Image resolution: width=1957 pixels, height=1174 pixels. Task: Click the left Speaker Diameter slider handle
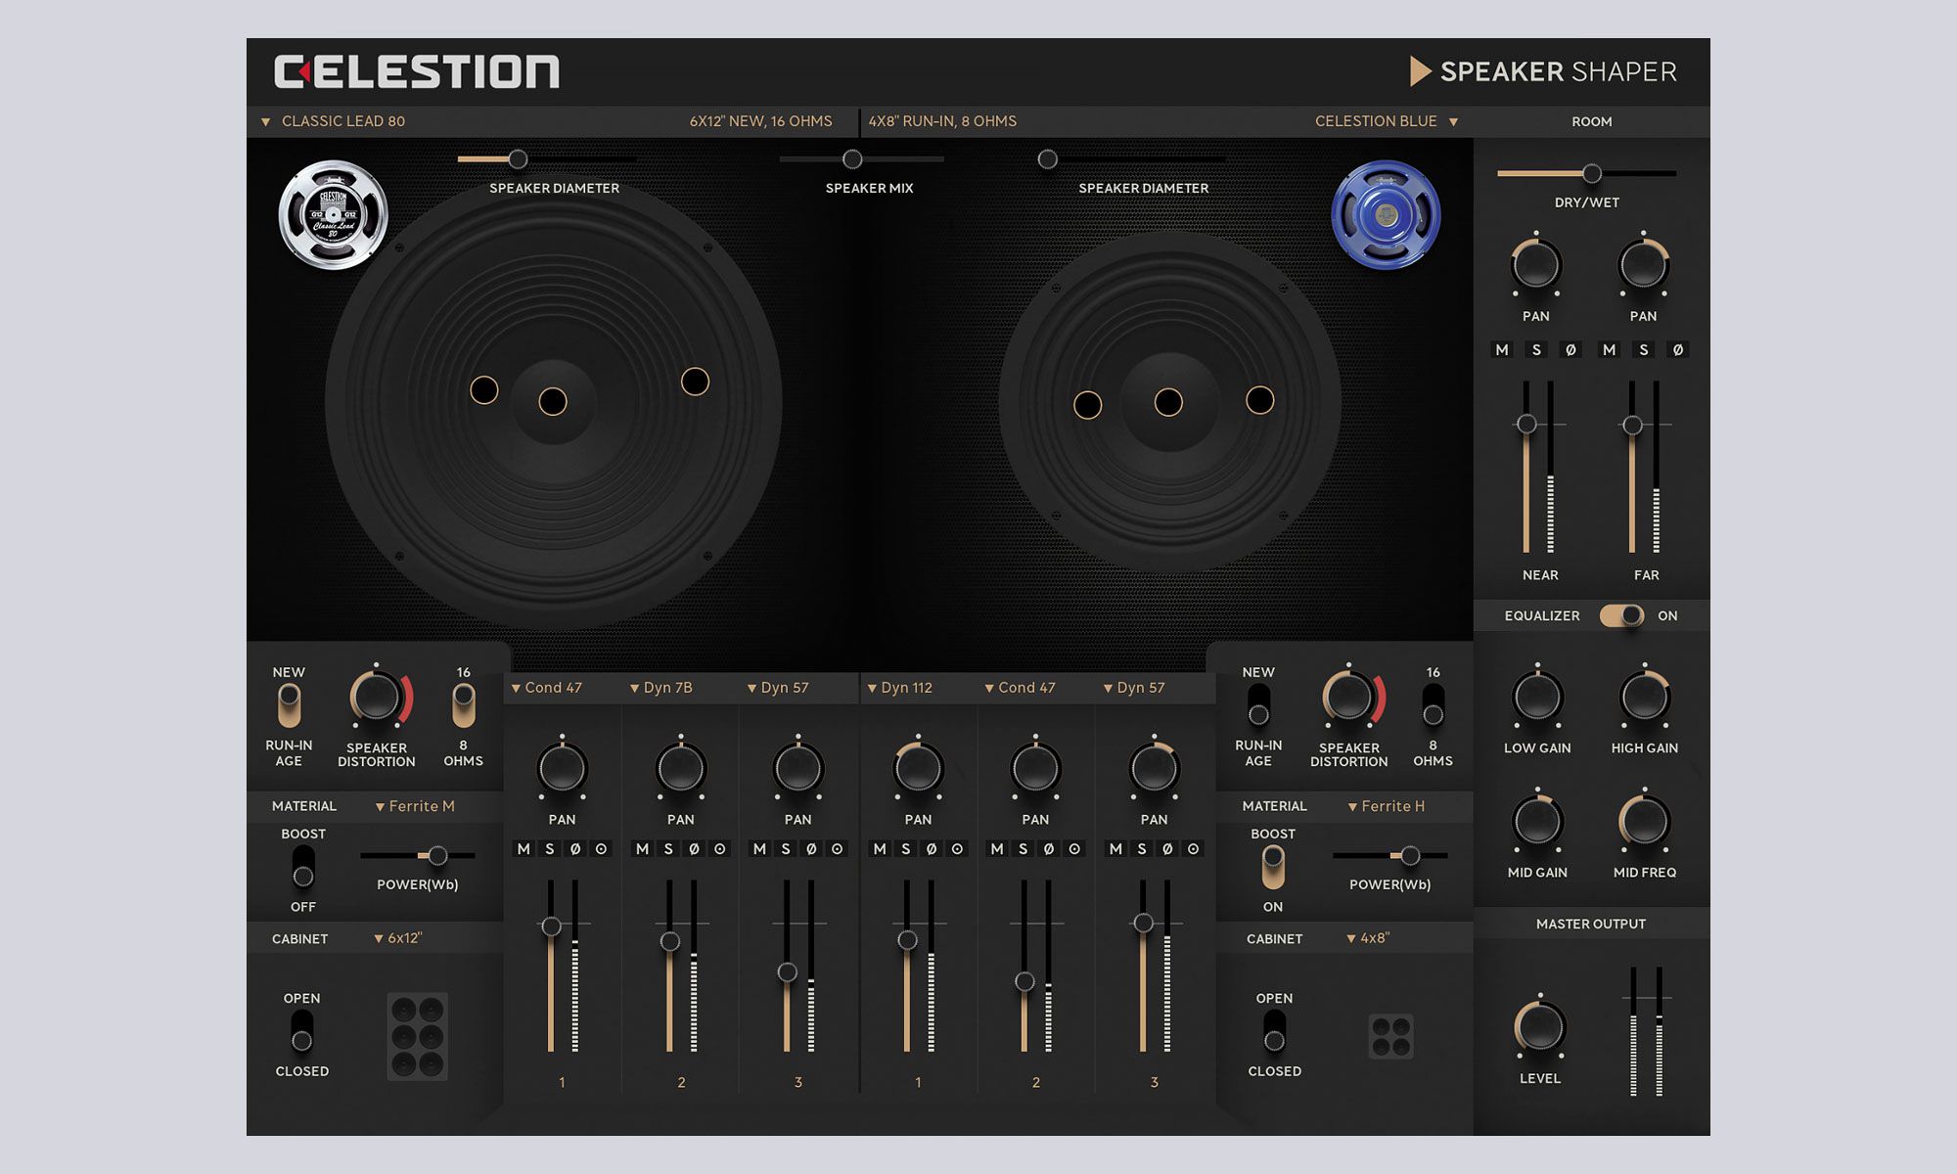pos(519,159)
